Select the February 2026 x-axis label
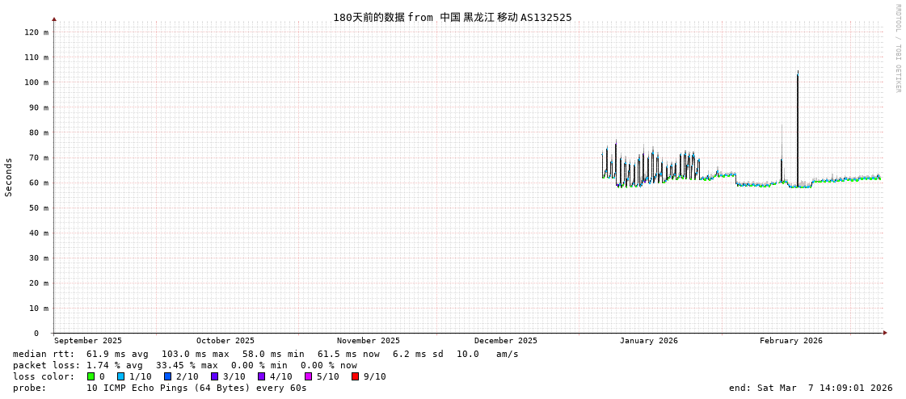 [790, 341]
